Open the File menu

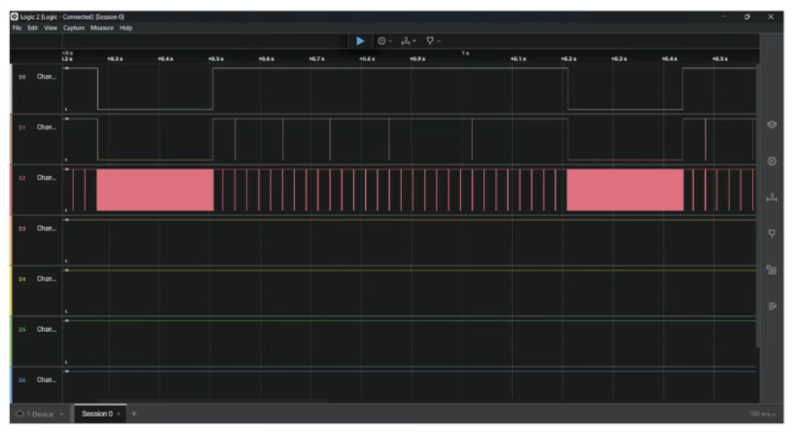coord(17,28)
